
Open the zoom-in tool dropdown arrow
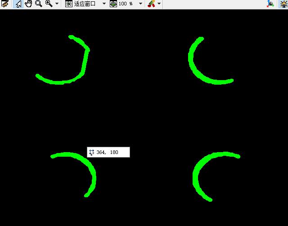pos(57,4)
